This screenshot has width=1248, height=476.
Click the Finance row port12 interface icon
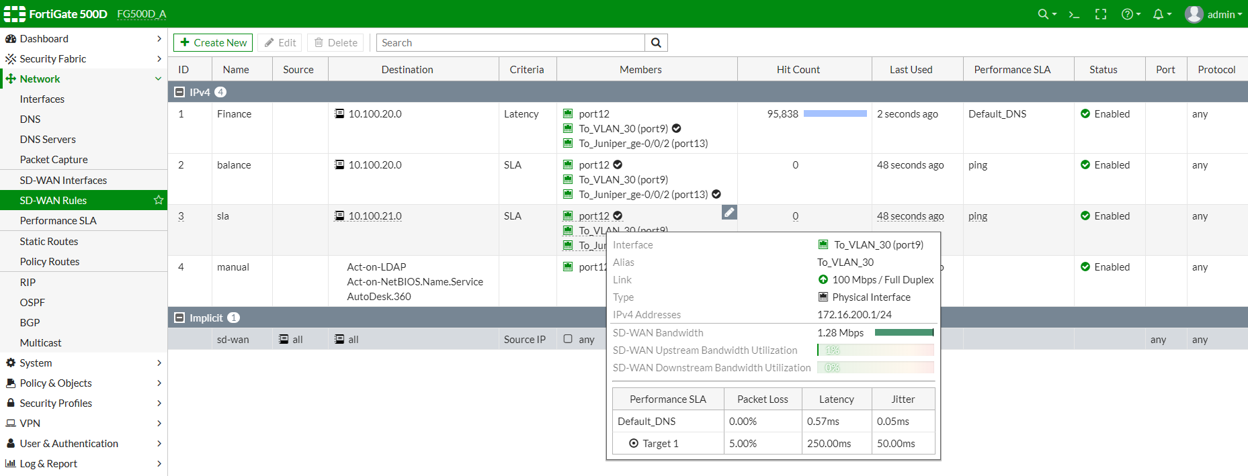point(568,113)
